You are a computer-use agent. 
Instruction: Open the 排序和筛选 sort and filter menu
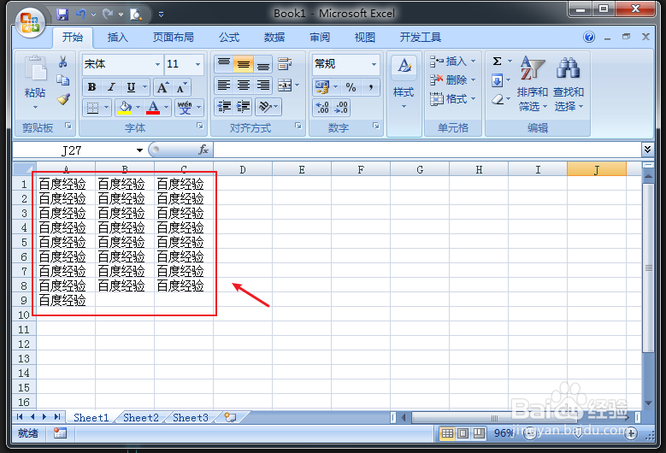pos(533,84)
